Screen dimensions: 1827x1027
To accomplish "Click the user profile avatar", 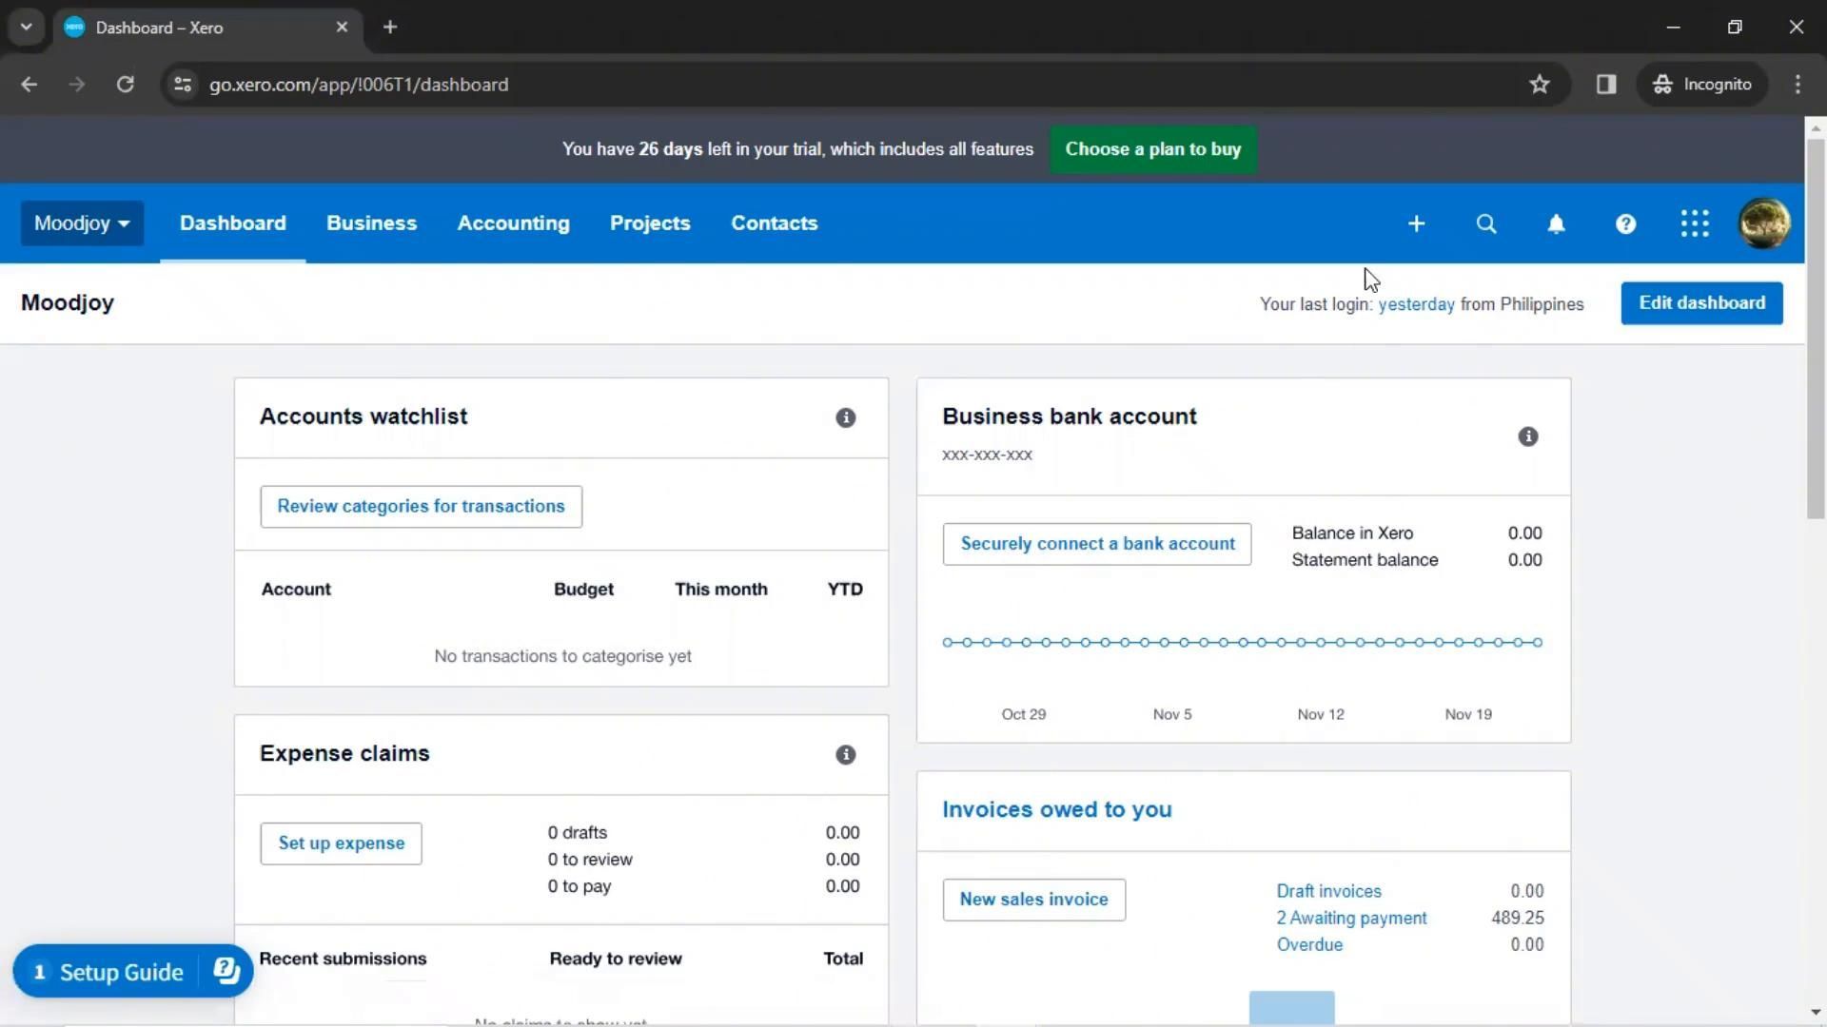I will (x=1764, y=223).
